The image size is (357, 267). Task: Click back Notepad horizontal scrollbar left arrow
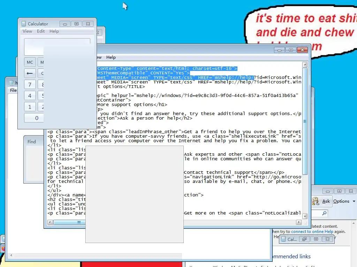pyautogui.click(x=11, y=256)
